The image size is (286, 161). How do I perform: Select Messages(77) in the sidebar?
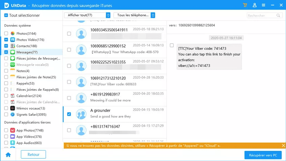(x=27, y=52)
